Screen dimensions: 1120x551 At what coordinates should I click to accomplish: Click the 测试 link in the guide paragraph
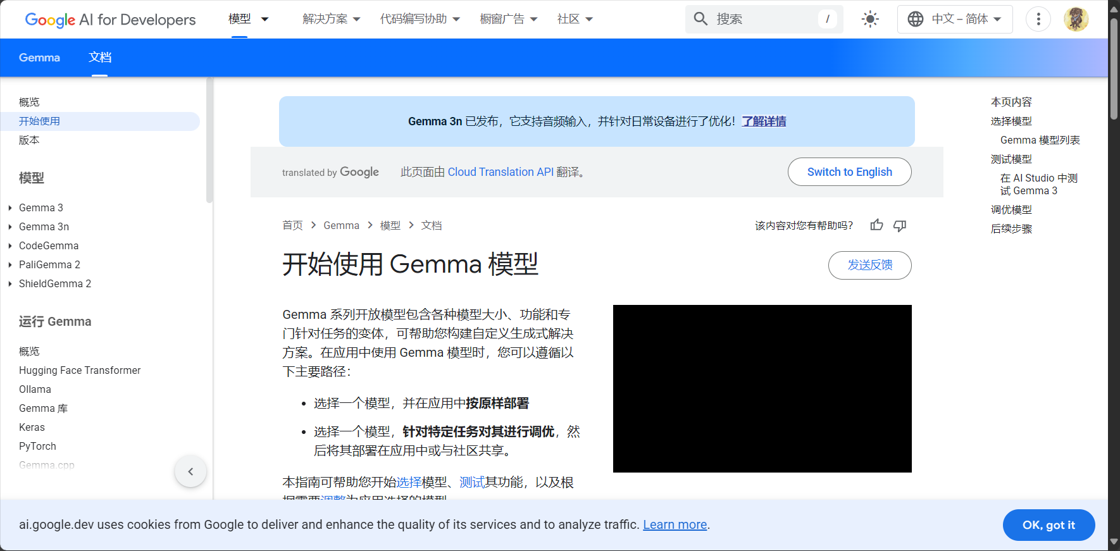pos(471,482)
